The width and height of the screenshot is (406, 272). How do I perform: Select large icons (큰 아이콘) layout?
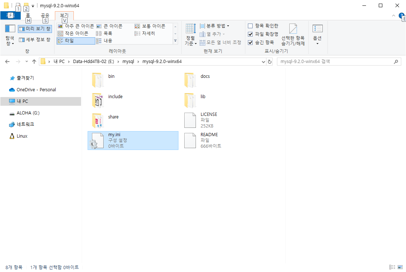pyautogui.click(x=109, y=26)
